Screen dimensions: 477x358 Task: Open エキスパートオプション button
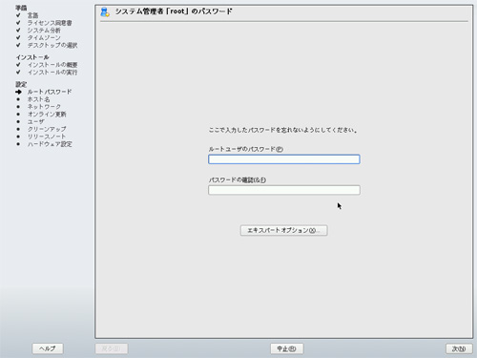283,230
